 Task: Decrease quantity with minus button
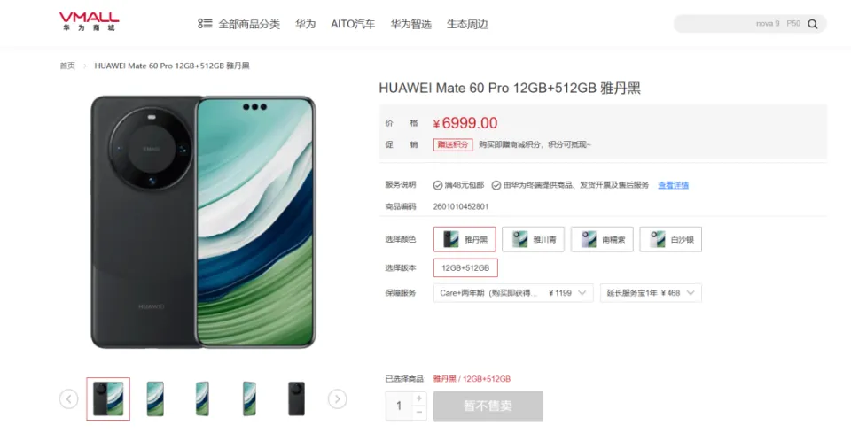click(419, 413)
